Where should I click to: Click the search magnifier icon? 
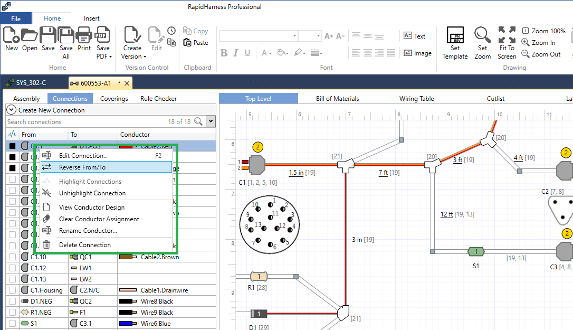coord(198,121)
